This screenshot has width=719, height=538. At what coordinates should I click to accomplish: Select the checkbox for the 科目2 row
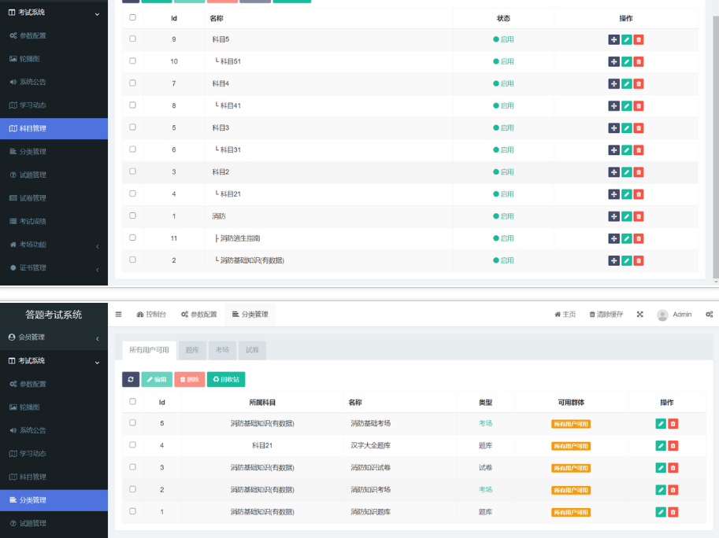pyautogui.click(x=132, y=171)
